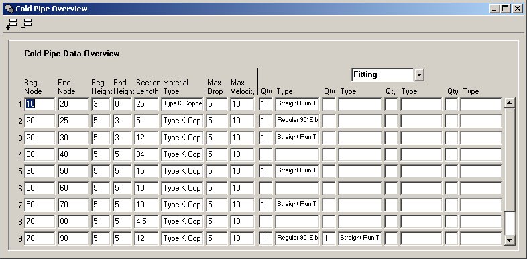This screenshot has height=259, width=527.
Task: Minimize the Cold Pipe Overview window
Action: coord(494,9)
